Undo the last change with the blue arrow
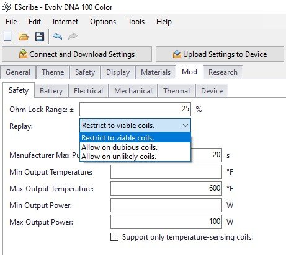This screenshot has width=286, height=255. tap(57, 37)
